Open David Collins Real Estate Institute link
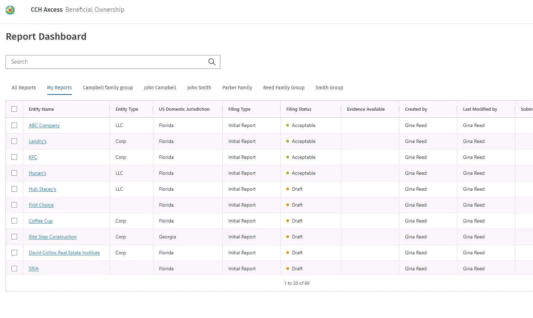 (x=64, y=253)
